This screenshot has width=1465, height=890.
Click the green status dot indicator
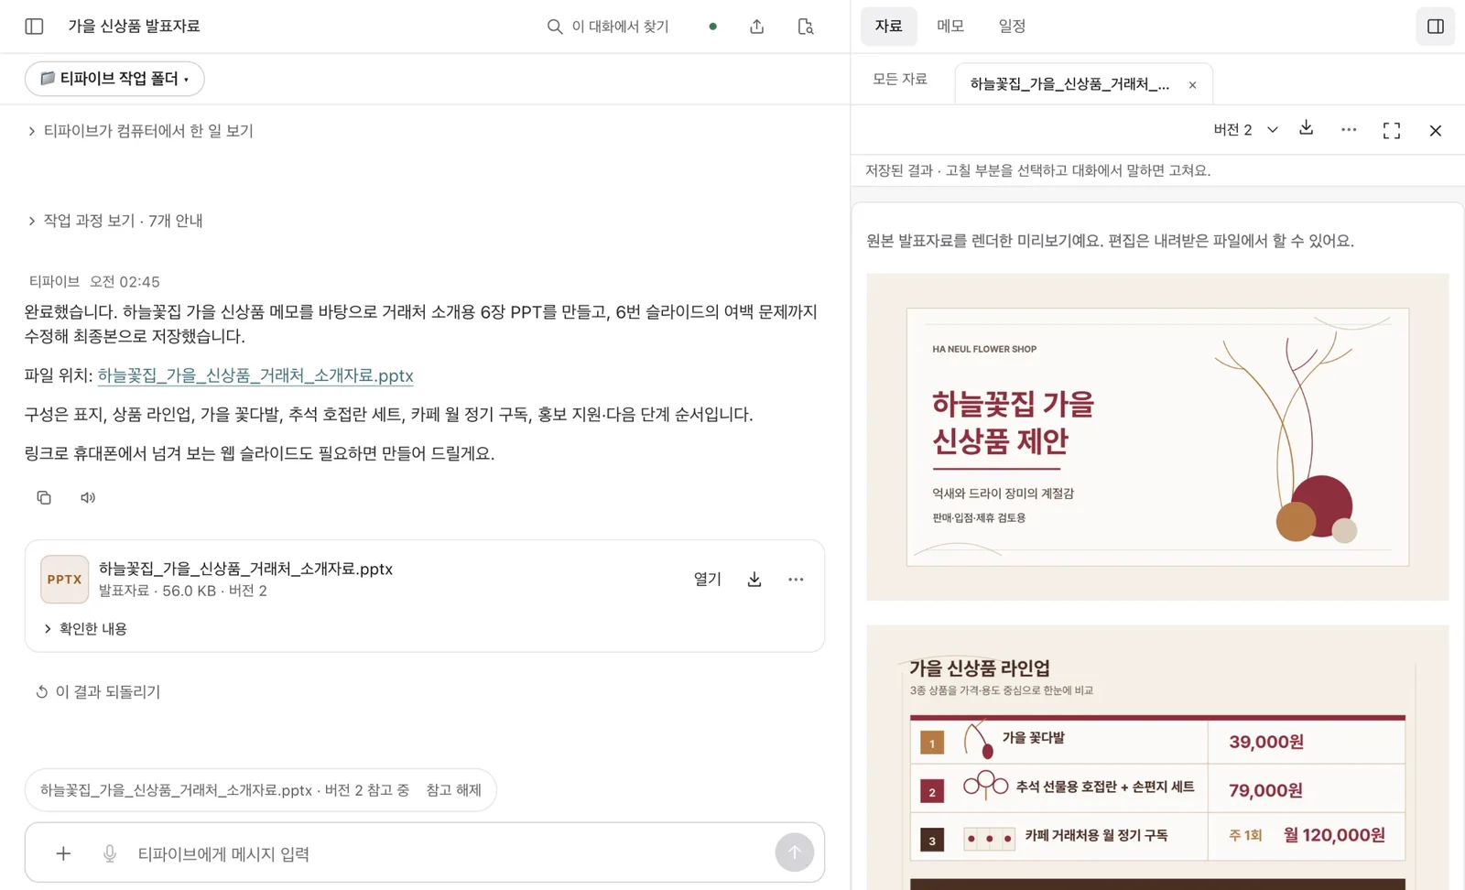pos(712,27)
